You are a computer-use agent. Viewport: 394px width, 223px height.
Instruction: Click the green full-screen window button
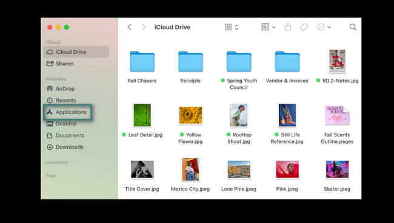tap(66, 27)
